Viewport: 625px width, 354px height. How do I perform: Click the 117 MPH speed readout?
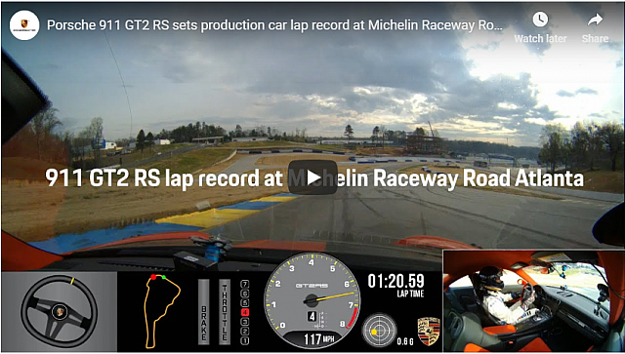pyautogui.click(x=318, y=339)
